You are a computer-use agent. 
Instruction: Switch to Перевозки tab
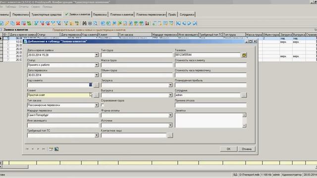point(100,14)
